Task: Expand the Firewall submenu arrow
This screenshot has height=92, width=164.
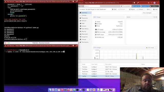Action: pyautogui.click(x=89, y=40)
